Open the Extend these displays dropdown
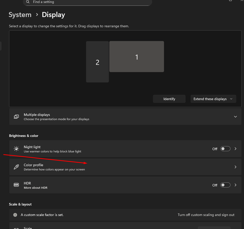The height and width of the screenshot is (229, 244). pos(213,99)
